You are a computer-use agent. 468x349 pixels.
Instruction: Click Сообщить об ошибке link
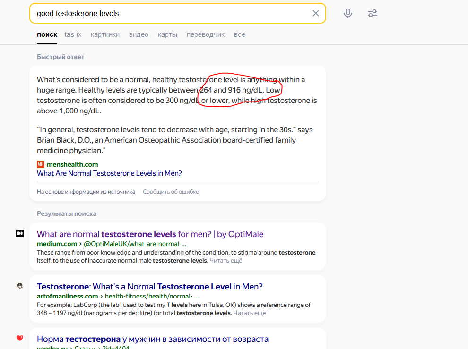(x=171, y=192)
